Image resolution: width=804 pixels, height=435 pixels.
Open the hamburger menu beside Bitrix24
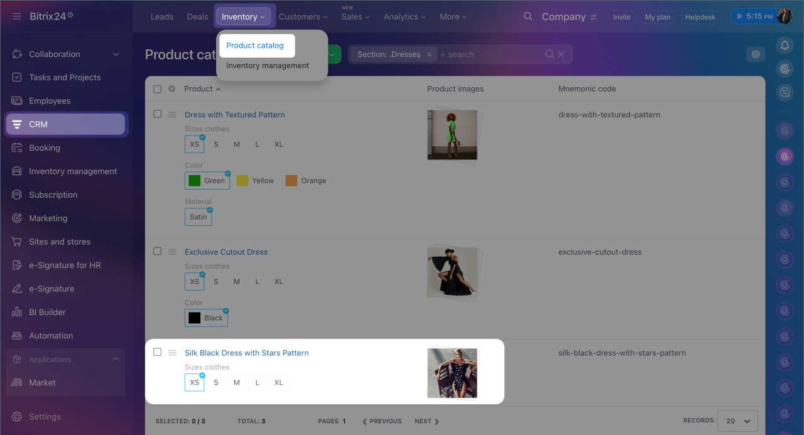pyautogui.click(x=16, y=16)
